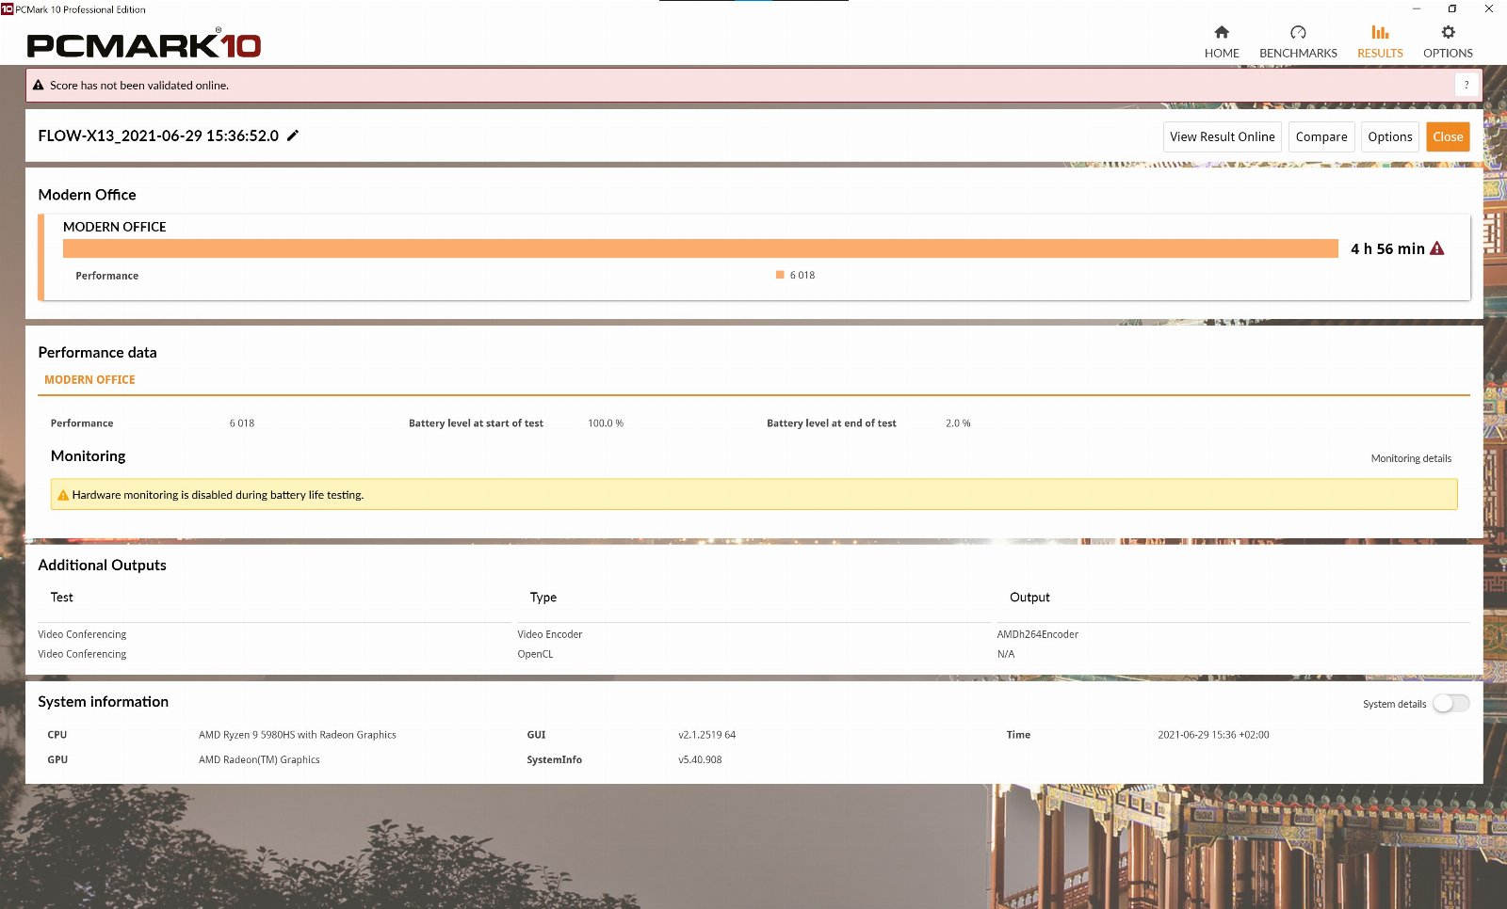
Task: Open Monitoring details link
Action: 1411,458
